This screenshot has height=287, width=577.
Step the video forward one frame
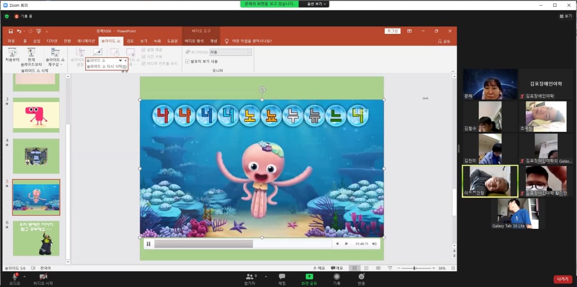(346, 244)
